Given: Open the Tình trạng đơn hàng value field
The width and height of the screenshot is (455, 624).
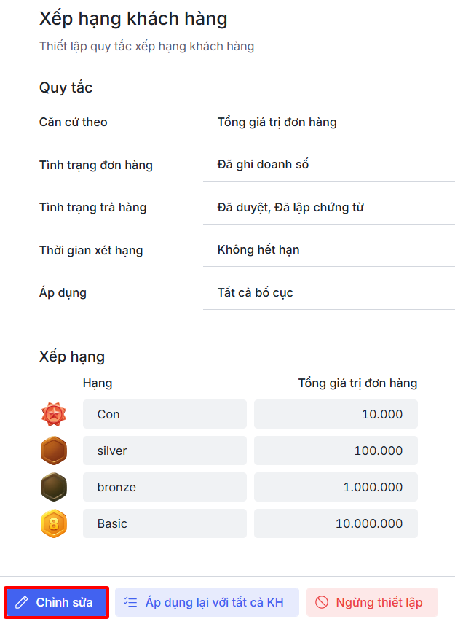Looking at the screenshot, I should click(x=328, y=165).
